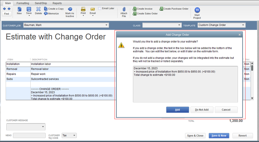Click the Memo input field
Image resolution: width=259 pixels, height=142 pixels.
tap(29, 135)
